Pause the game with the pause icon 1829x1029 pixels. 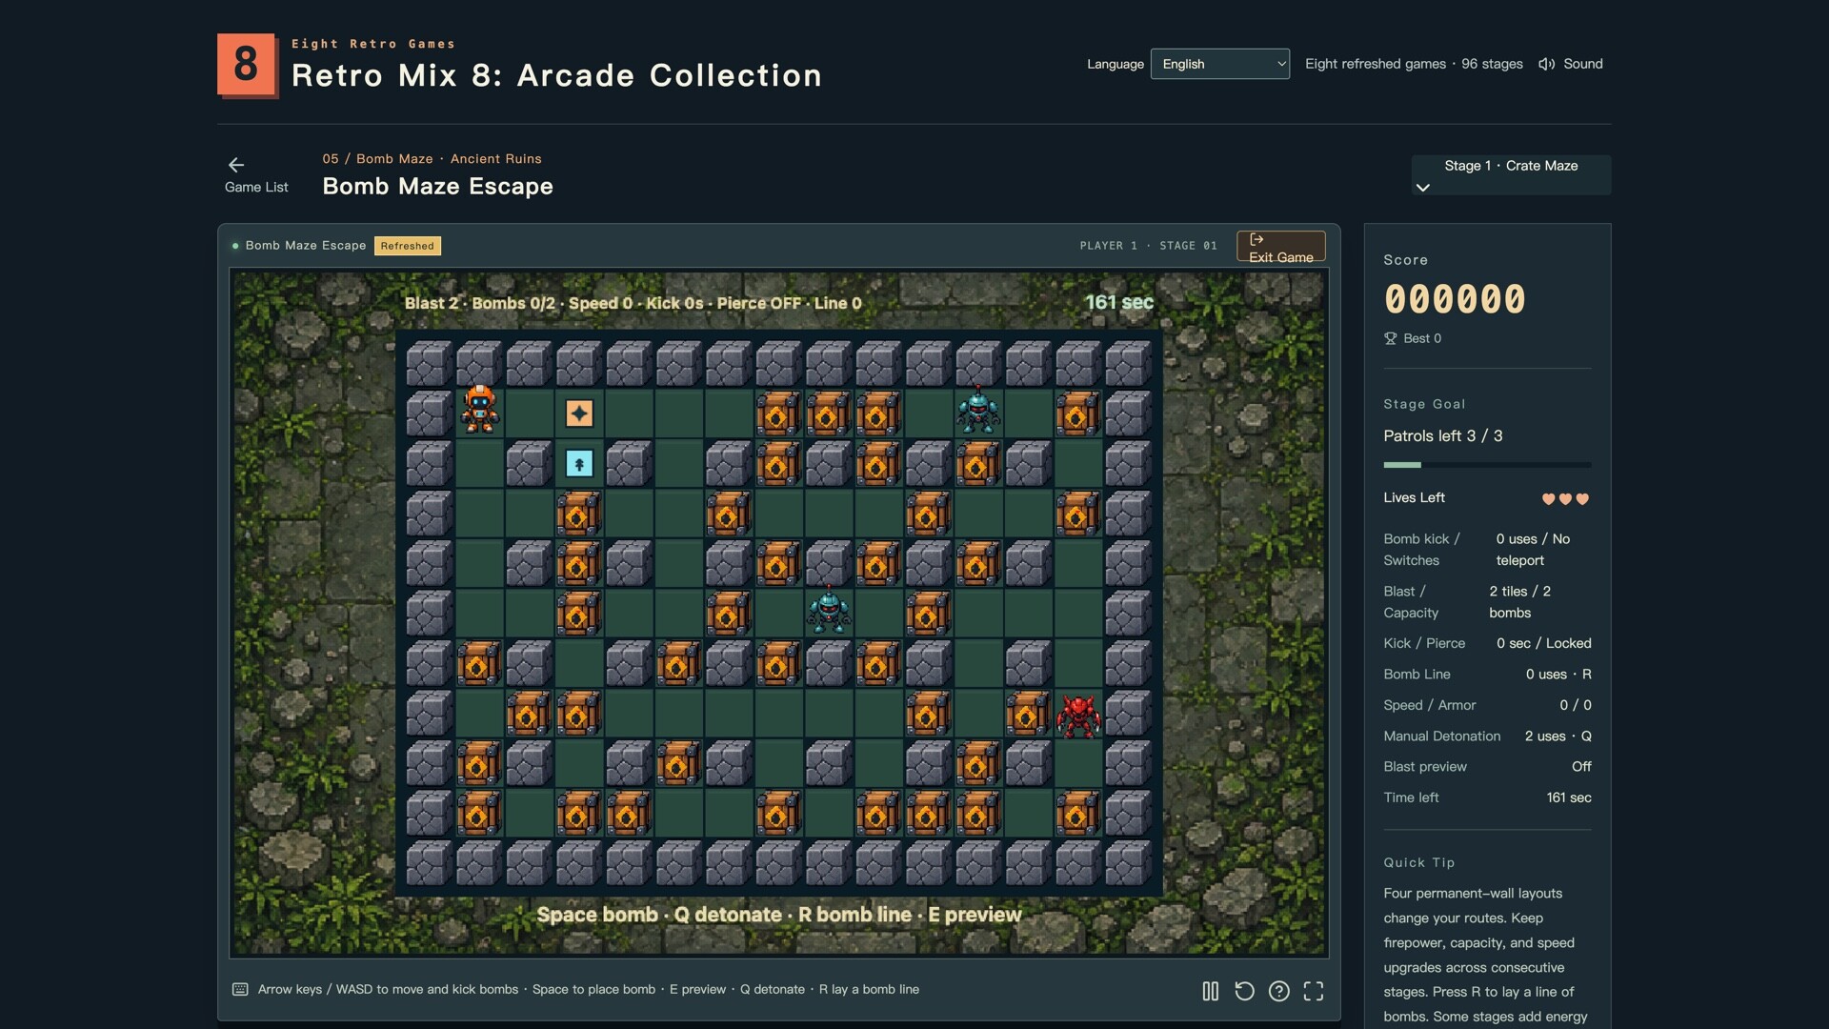(1210, 991)
